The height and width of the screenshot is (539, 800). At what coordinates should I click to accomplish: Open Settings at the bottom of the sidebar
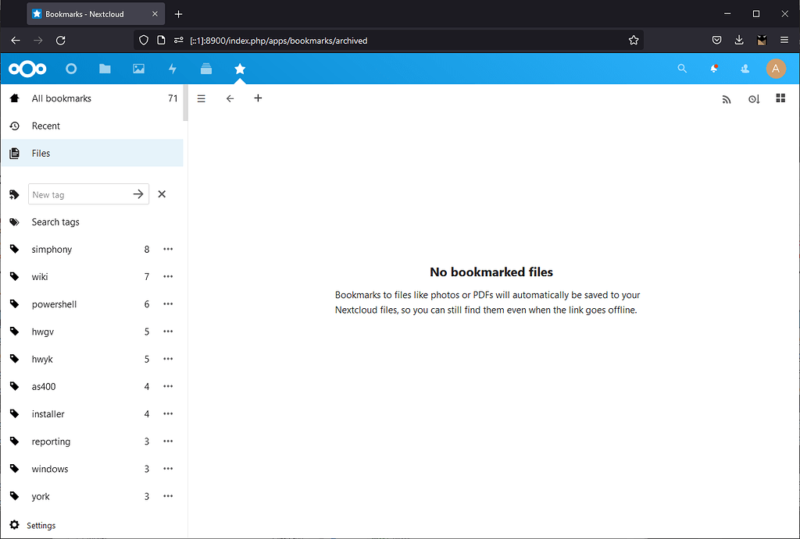[41, 525]
